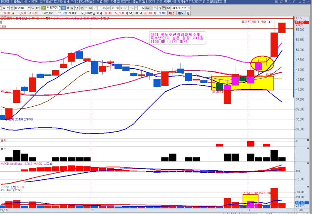Click the 최고 57,200 (11/06) high marker
The width and height of the screenshot is (312, 214).
click(256, 22)
